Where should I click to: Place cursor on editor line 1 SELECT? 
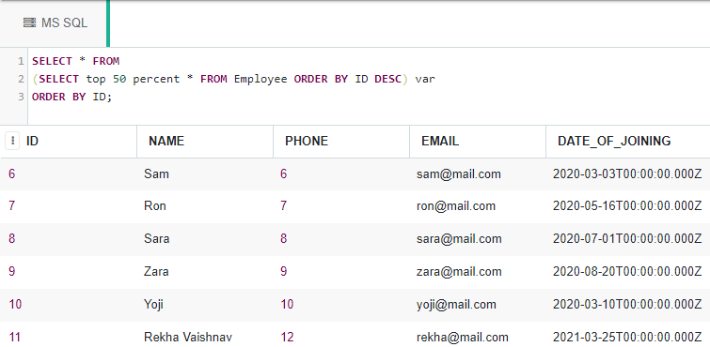coord(52,61)
